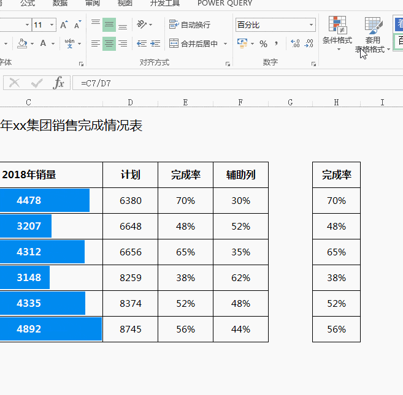Switch to the POWER QUERY tab

(x=225, y=3)
